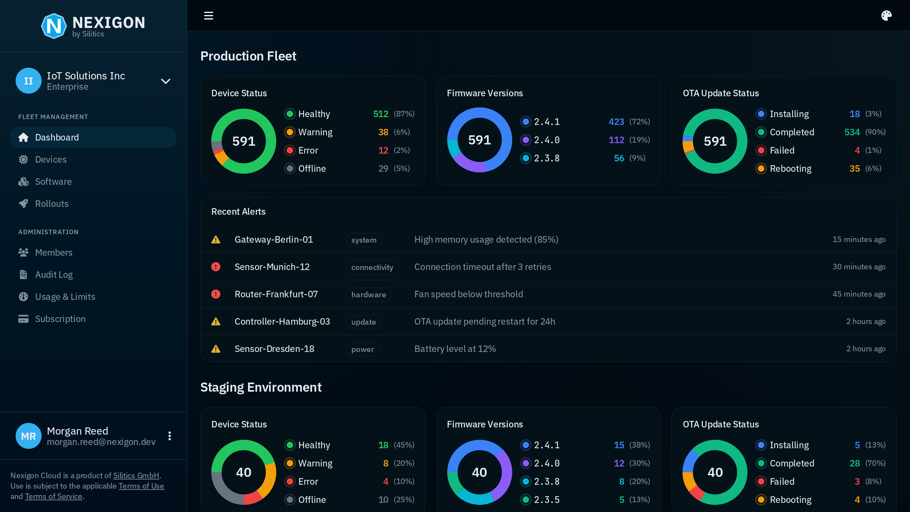Click the Production Fleet device status donut chart

[x=243, y=141]
